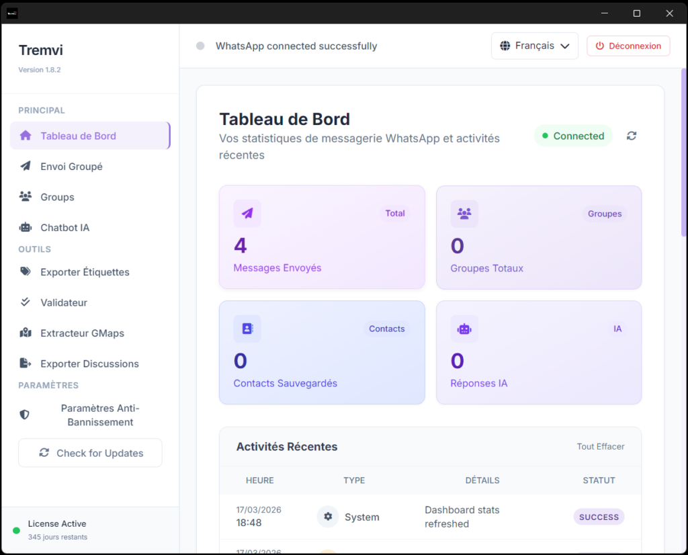Click the address book icon on Contacts card
The image size is (688, 555).
(247, 329)
